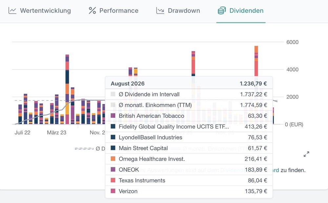
Task: Click the British American Tobacco color swatch
Action: click(x=113, y=116)
